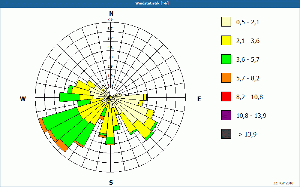Click the pale yellow 0,5 - 2,1 legend swatch

tap(226, 22)
